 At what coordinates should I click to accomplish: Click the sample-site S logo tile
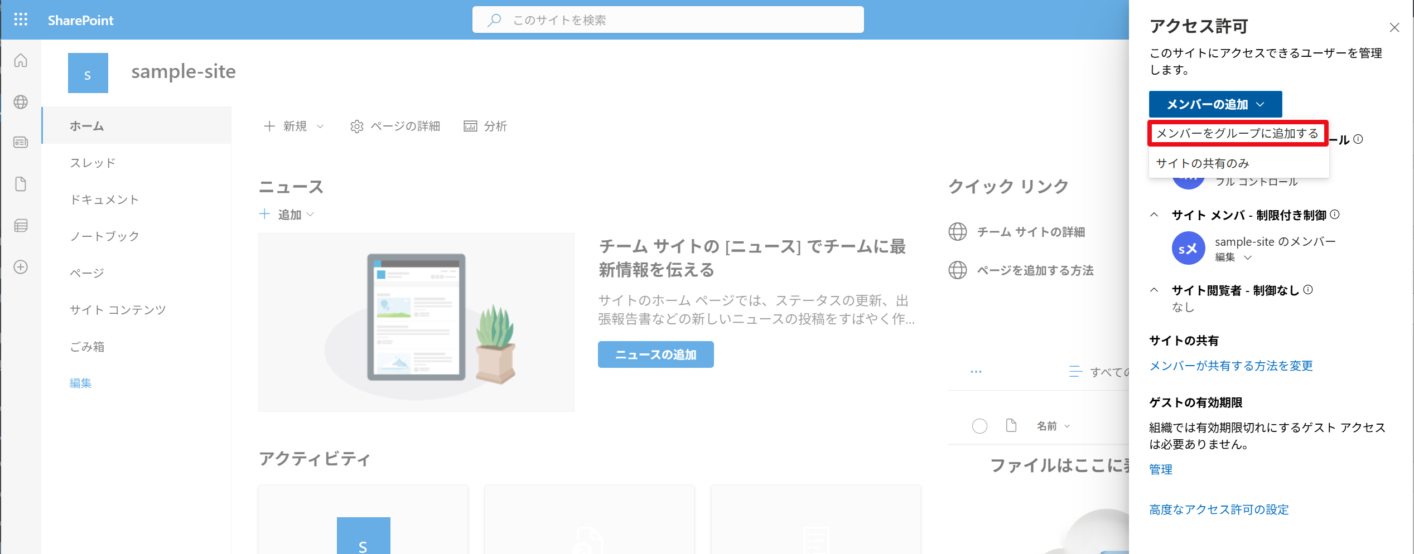click(88, 73)
